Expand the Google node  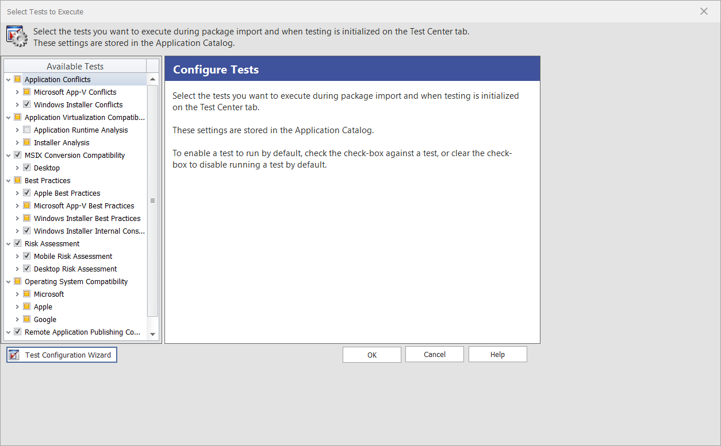(x=17, y=319)
